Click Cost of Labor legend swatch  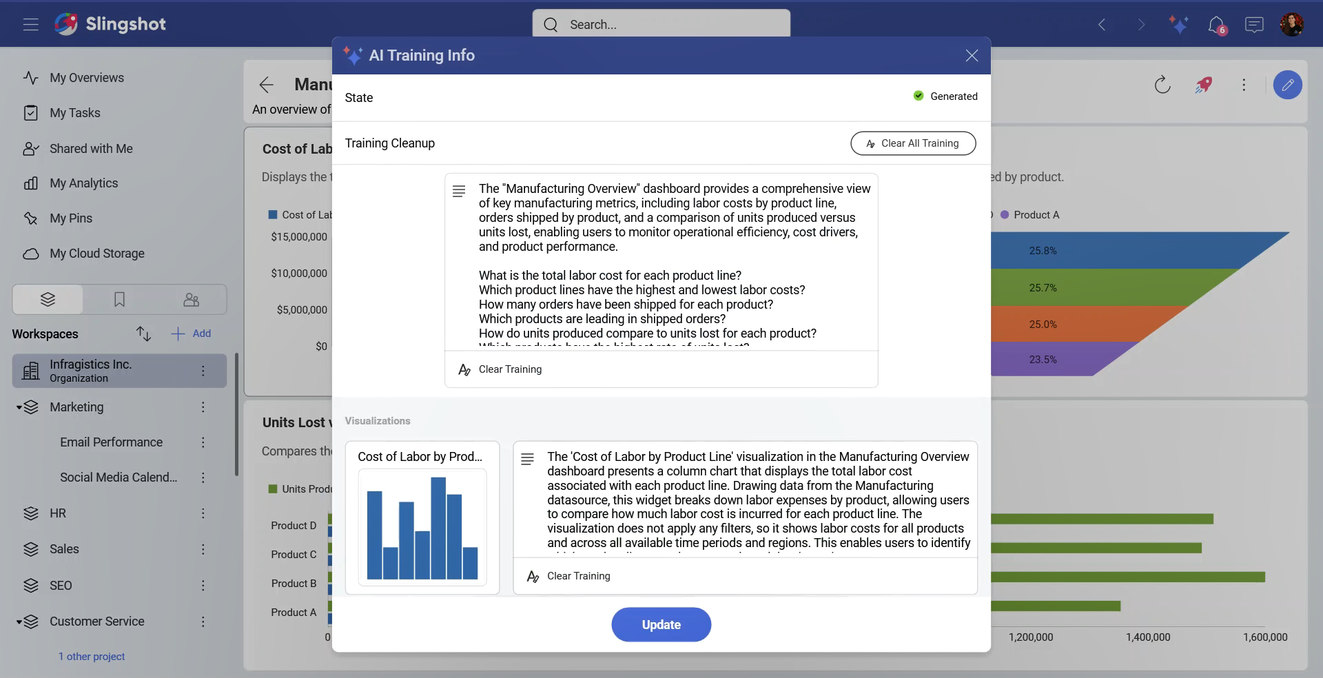(x=272, y=215)
